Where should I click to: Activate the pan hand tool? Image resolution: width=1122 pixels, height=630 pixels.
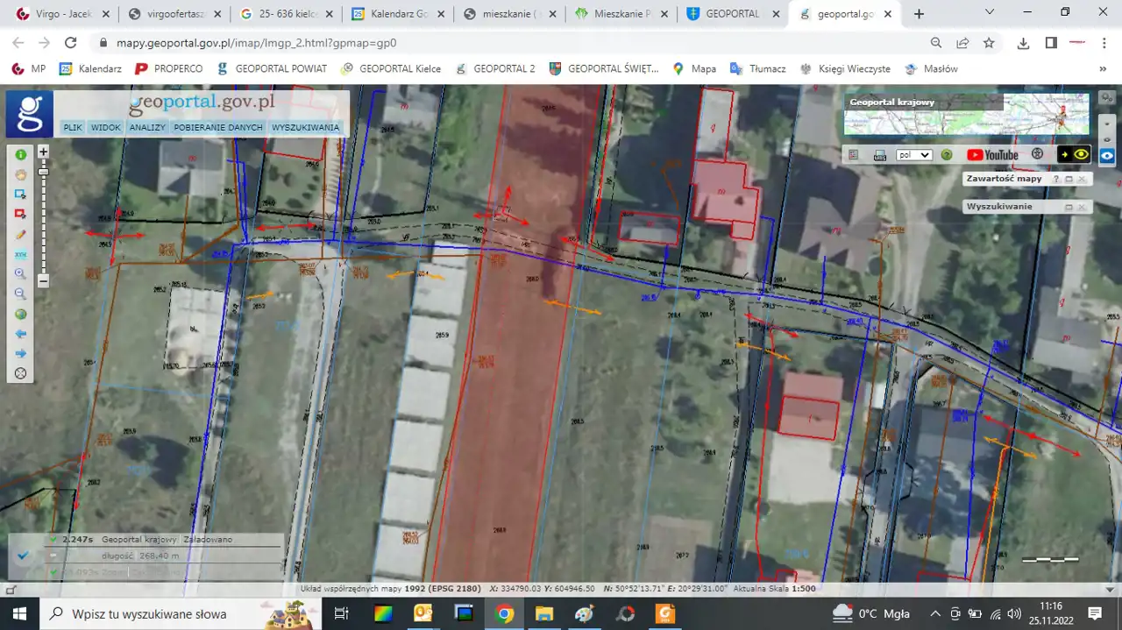pos(20,174)
